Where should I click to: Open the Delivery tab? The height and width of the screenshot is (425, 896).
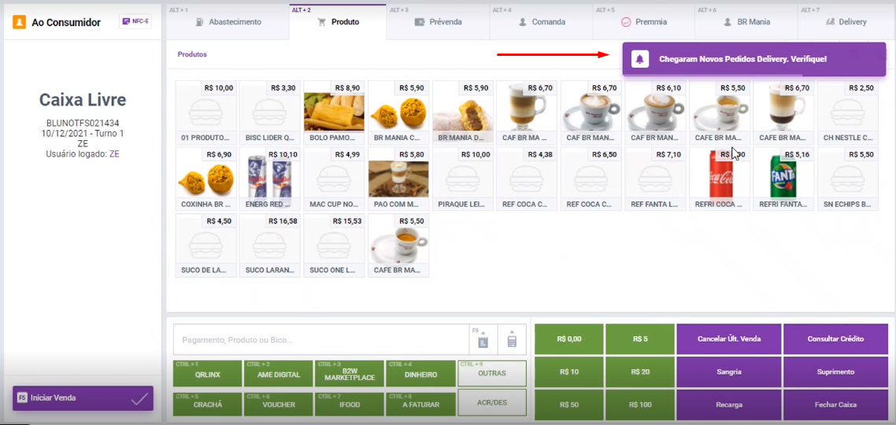point(846,22)
